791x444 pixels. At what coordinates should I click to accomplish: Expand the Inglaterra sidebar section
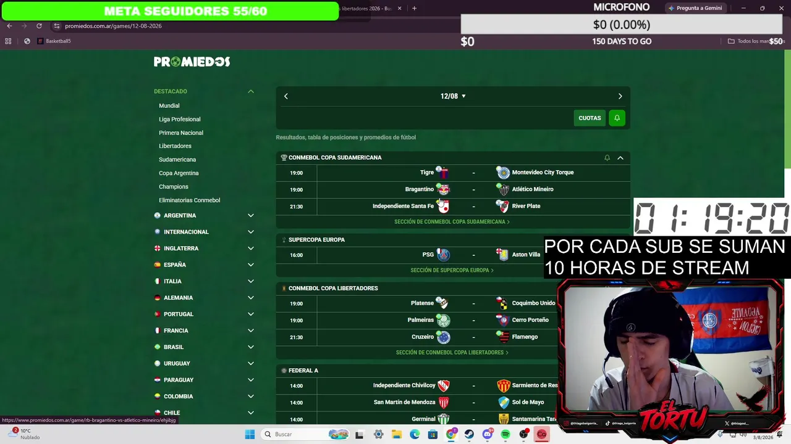[251, 249]
